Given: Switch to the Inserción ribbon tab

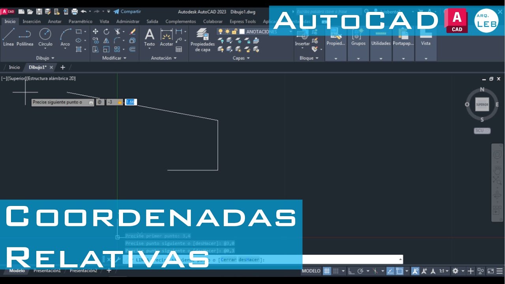Looking at the screenshot, I should pyautogui.click(x=32, y=21).
